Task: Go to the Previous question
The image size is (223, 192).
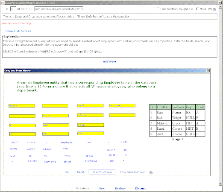Action: pyautogui.click(x=82, y=188)
